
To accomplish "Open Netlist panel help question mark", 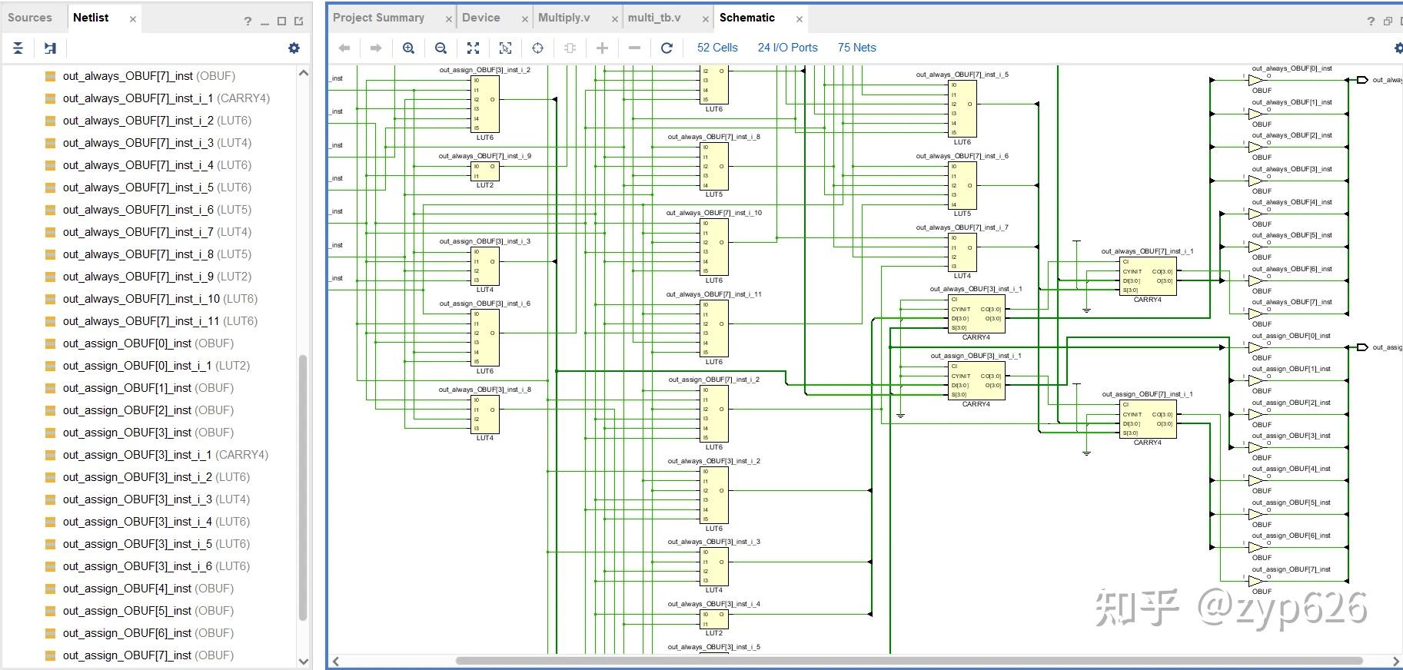I will click(248, 22).
